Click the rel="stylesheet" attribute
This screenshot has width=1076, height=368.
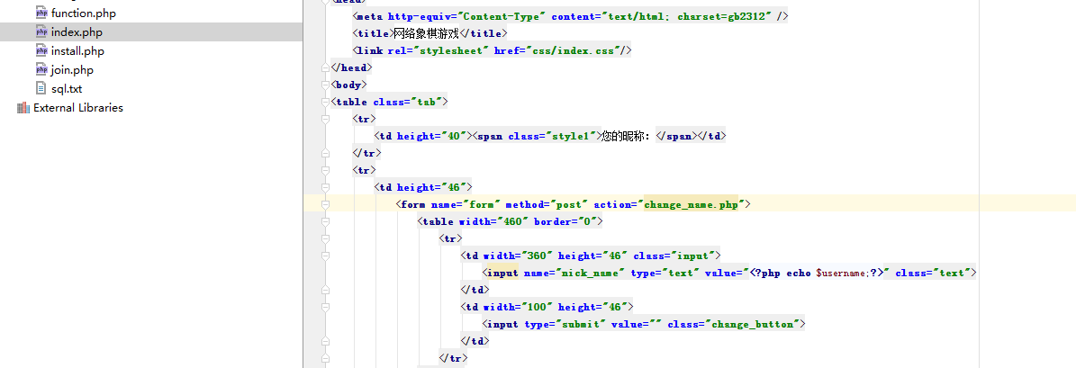pyautogui.click(x=437, y=50)
